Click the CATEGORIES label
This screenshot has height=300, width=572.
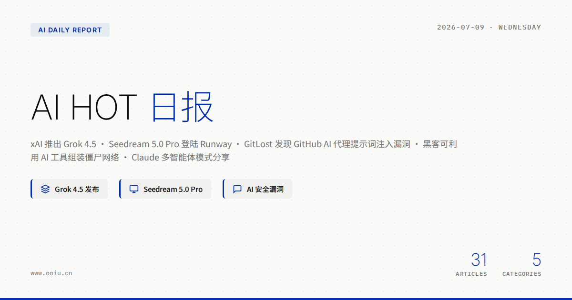(522, 274)
